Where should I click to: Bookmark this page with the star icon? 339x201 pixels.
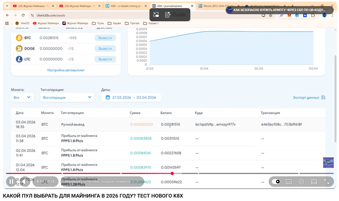[270, 16]
